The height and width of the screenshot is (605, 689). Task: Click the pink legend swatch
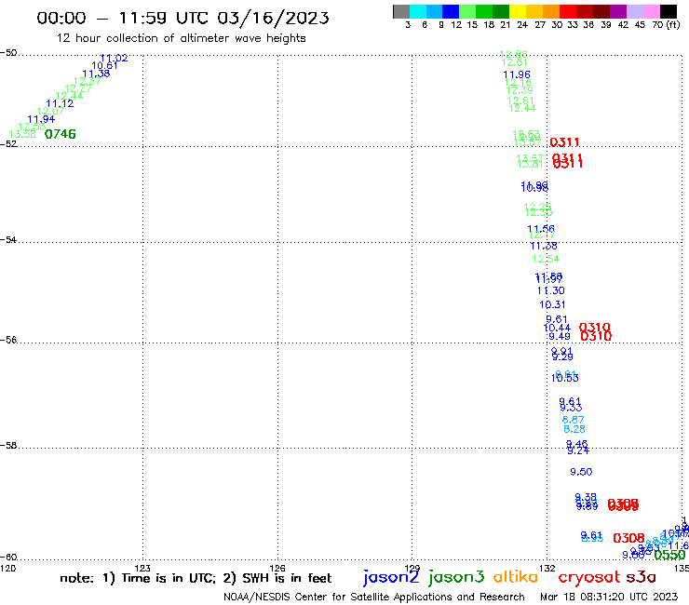651,11
